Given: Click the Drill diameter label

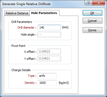Looking at the screenshot, I should point(27,27).
